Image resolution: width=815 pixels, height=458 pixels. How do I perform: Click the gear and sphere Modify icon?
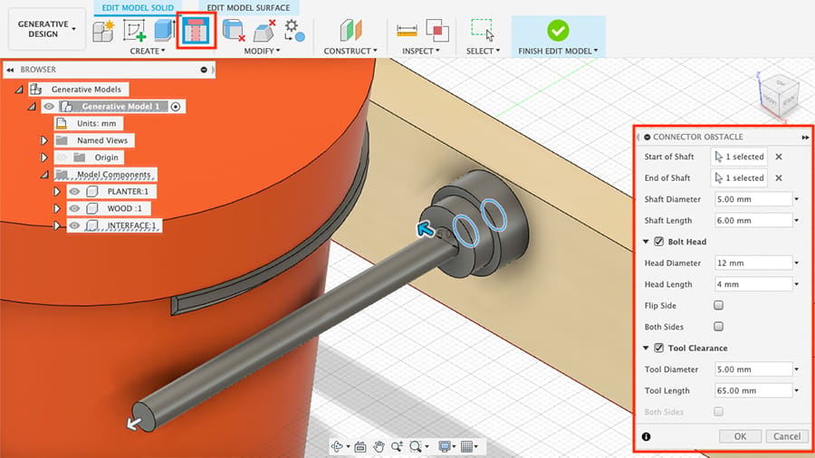coord(294,31)
